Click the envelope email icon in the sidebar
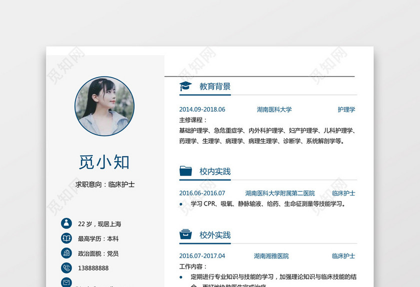This screenshot has width=420, height=287. 66,282
